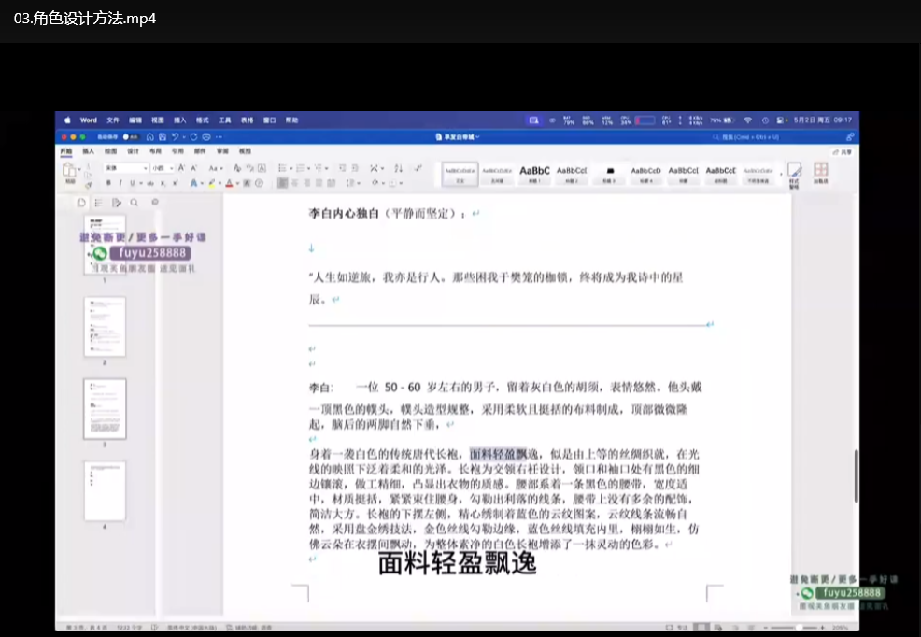921x637 pixels.
Task: Justify the paragraph text
Action: (x=319, y=183)
